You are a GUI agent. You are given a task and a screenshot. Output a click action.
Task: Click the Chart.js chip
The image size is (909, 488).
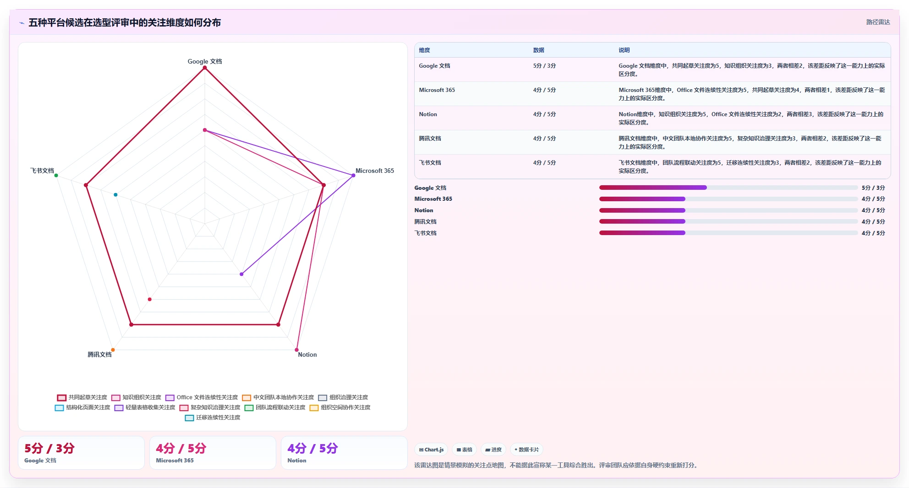(x=431, y=450)
